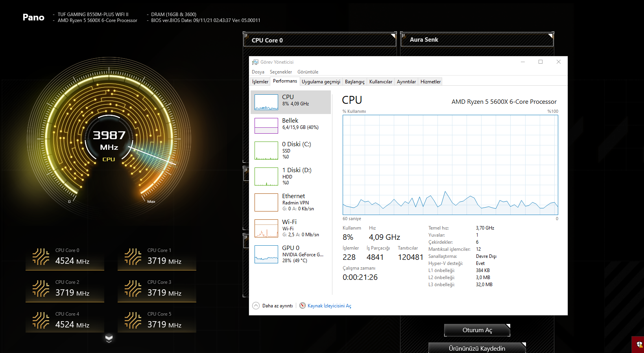Click the Aura Senk panel header
644x353 pixels.
coord(477,40)
